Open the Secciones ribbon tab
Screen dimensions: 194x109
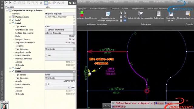pyautogui.click(x=172, y=2)
